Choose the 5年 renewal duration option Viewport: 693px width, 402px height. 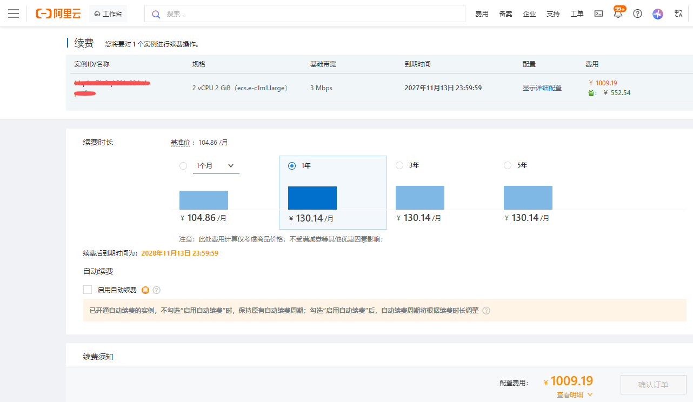pos(508,165)
